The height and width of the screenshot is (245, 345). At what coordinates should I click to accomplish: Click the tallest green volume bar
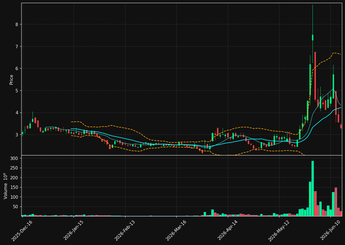(313, 189)
